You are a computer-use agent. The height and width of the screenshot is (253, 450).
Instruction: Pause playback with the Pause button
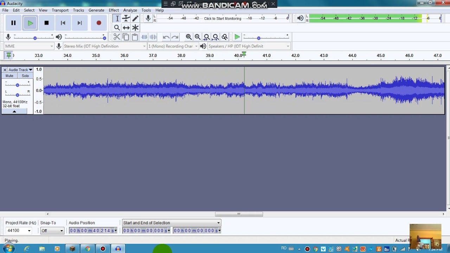[x=13, y=23]
